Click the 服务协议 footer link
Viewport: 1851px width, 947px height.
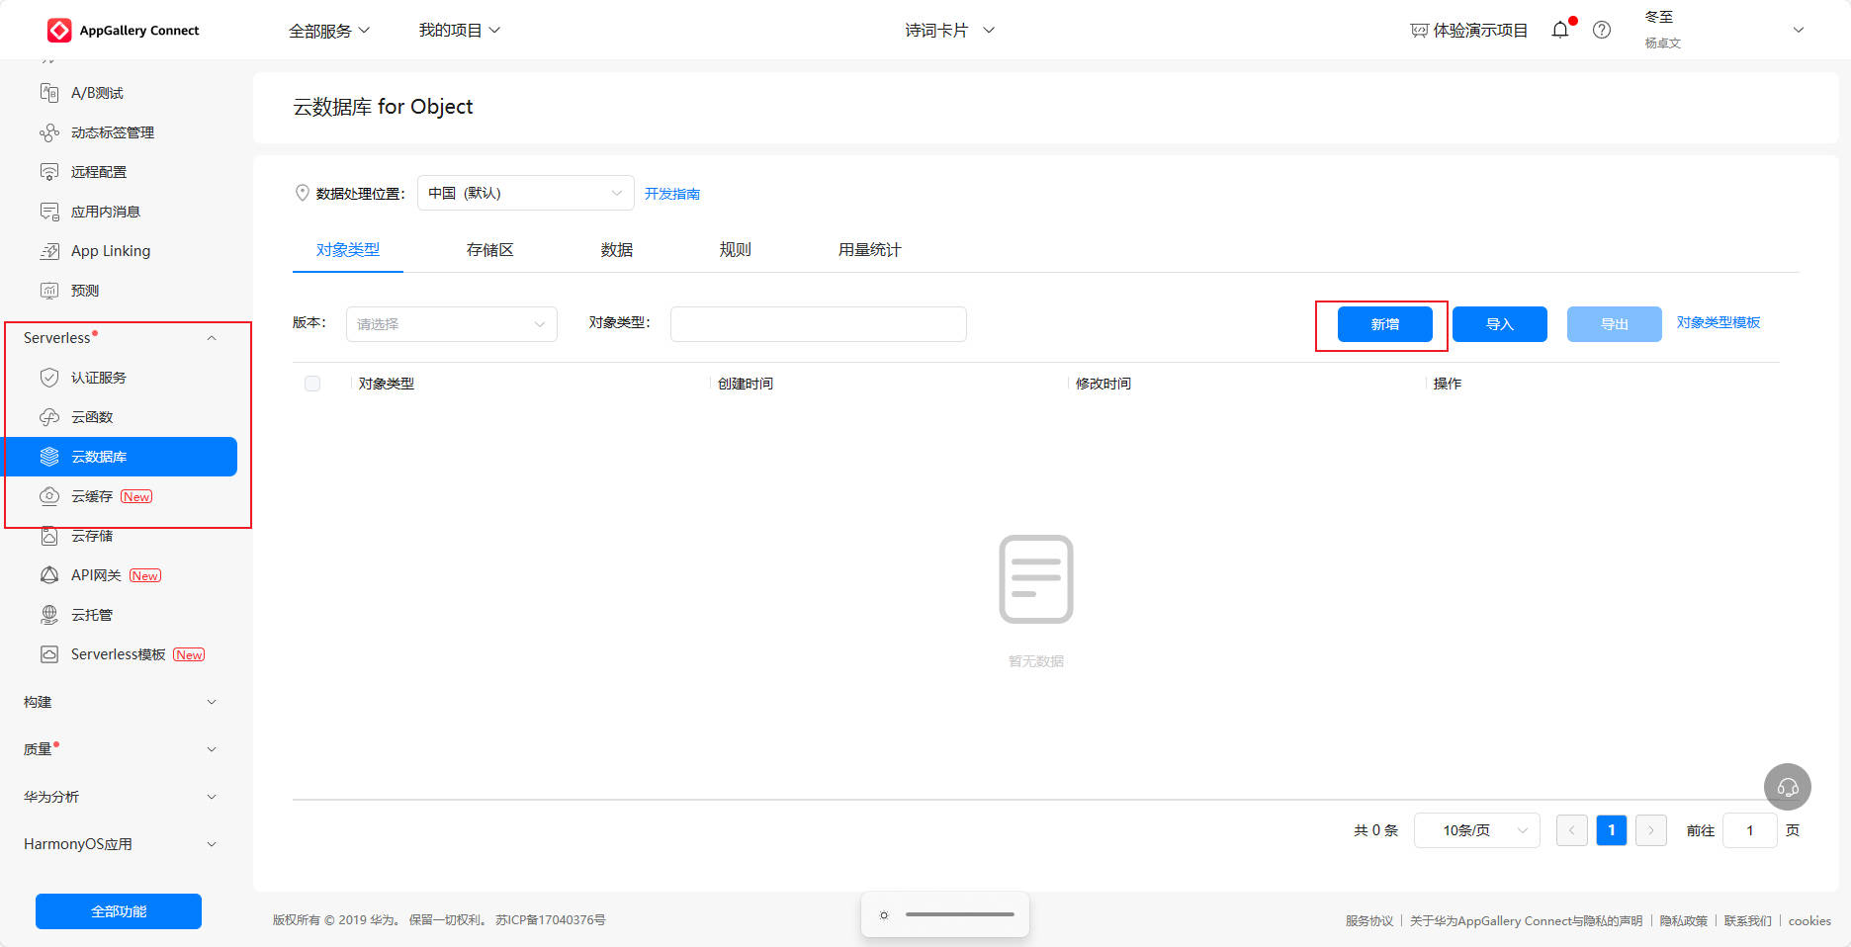[1369, 920]
